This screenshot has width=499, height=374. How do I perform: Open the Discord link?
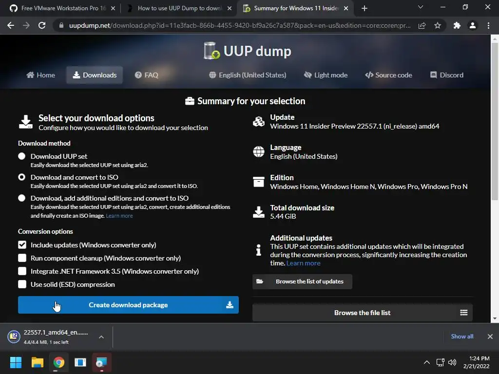point(447,75)
